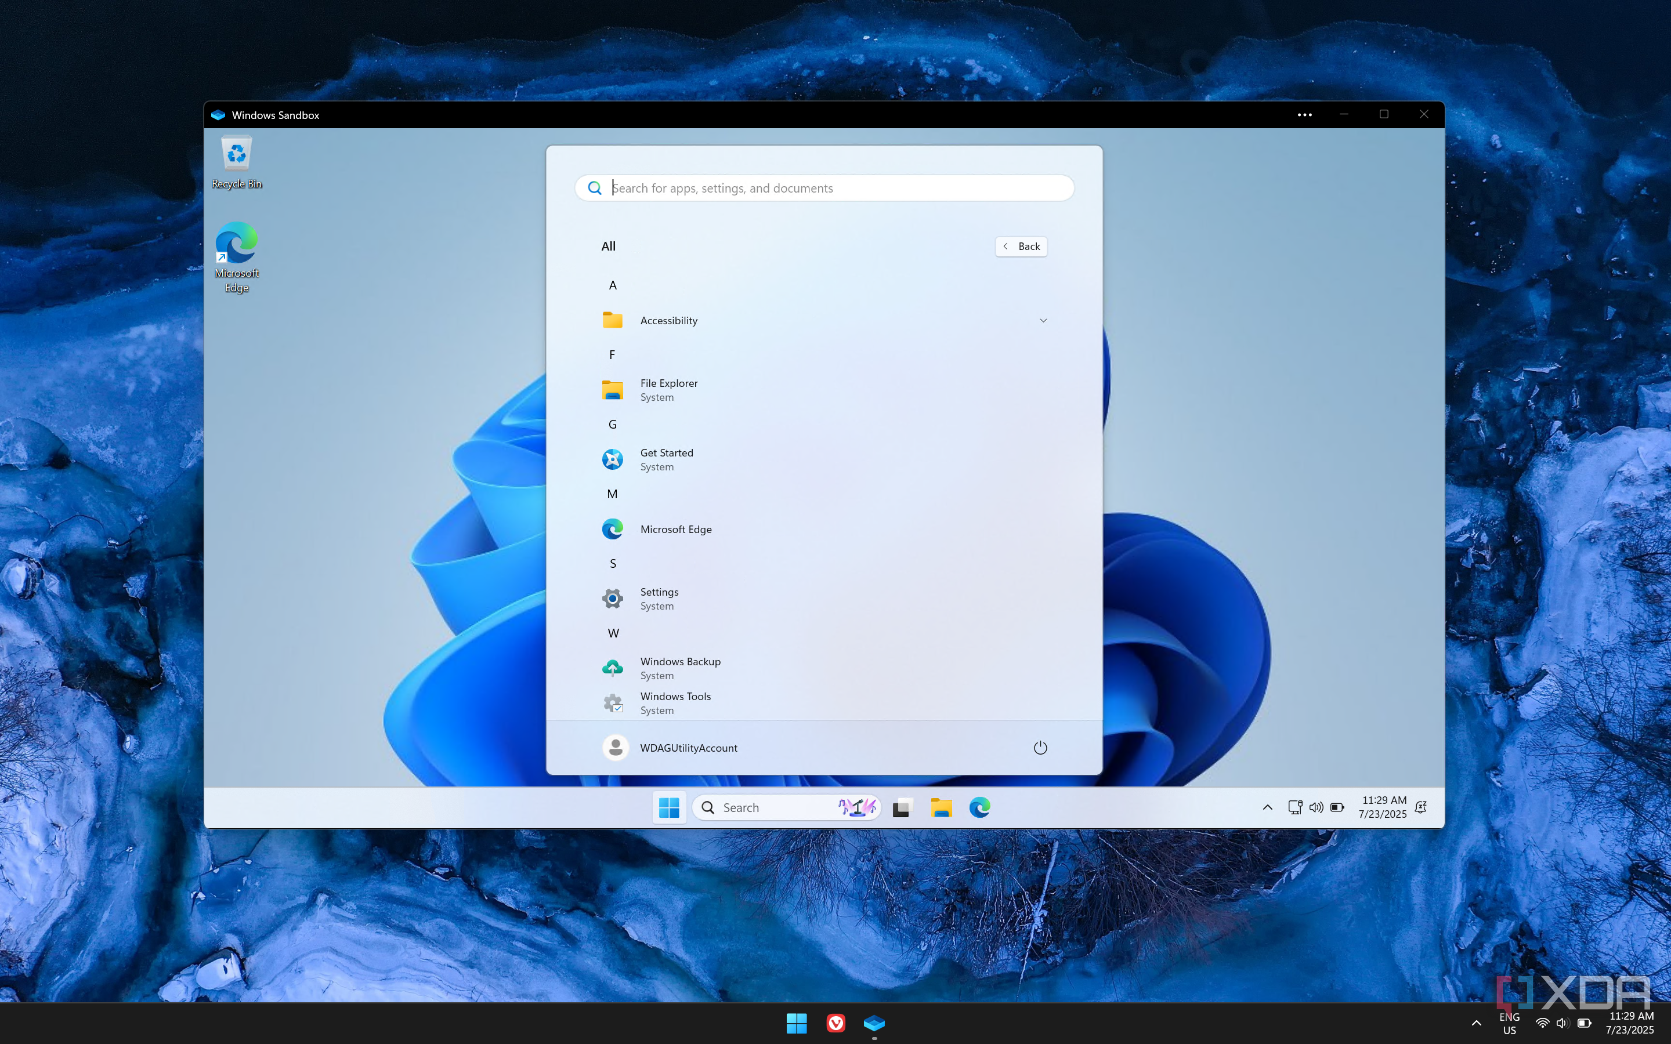The width and height of the screenshot is (1671, 1044).
Task: Click the letter header M
Action: 613,494
